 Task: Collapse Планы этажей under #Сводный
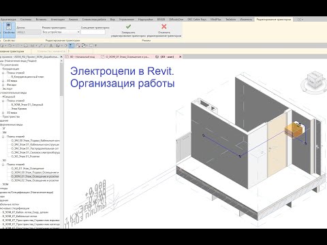point(3,101)
